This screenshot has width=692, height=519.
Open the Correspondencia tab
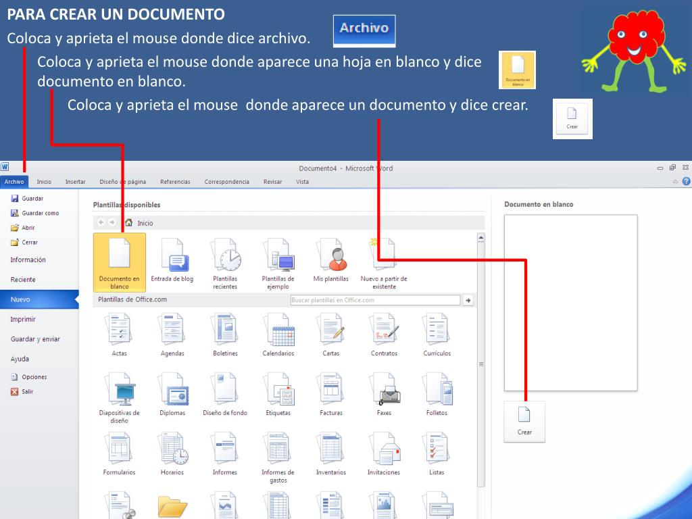click(227, 181)
